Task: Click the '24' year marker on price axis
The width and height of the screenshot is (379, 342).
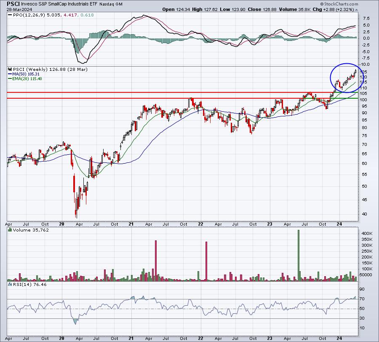Action: coord(339,224)
